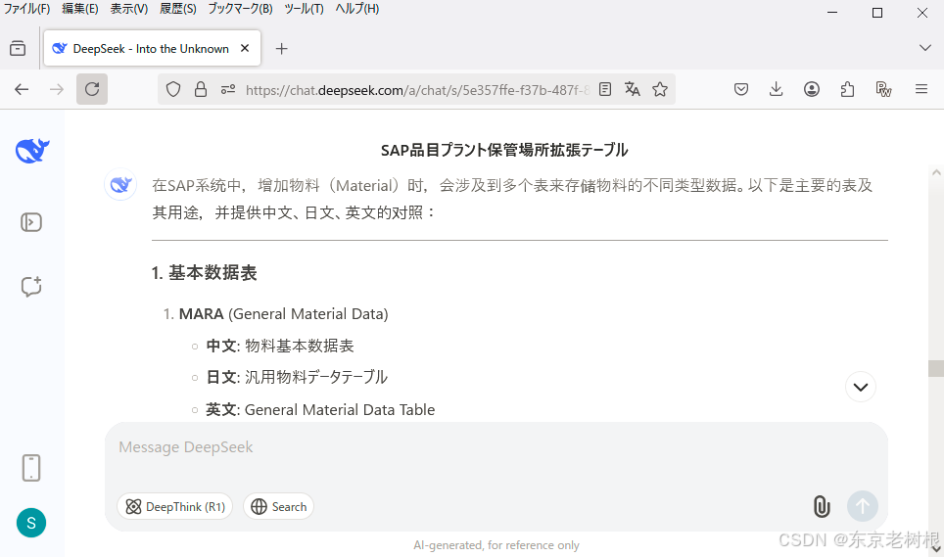Open the 編集(E) menu
Image resolution: width=944 pixels, height=557 pixels.
(80, 9)
